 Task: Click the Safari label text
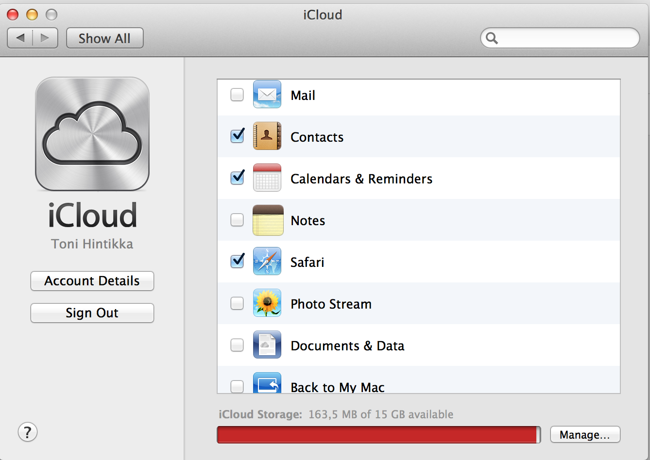coord(307,263)
